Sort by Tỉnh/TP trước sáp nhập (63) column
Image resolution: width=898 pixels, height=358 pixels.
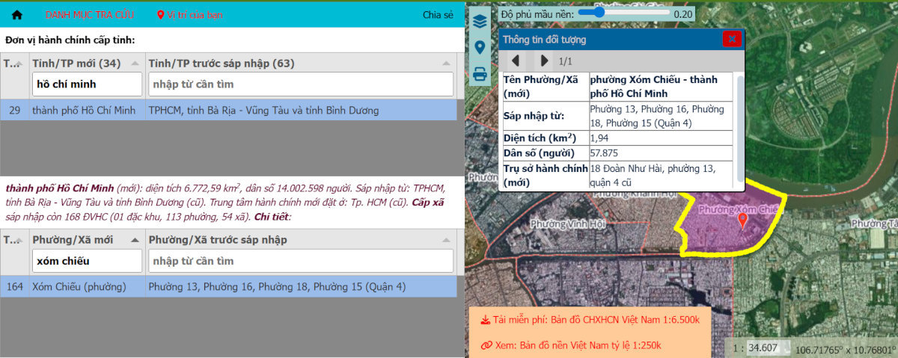click(x=301, y=62)
